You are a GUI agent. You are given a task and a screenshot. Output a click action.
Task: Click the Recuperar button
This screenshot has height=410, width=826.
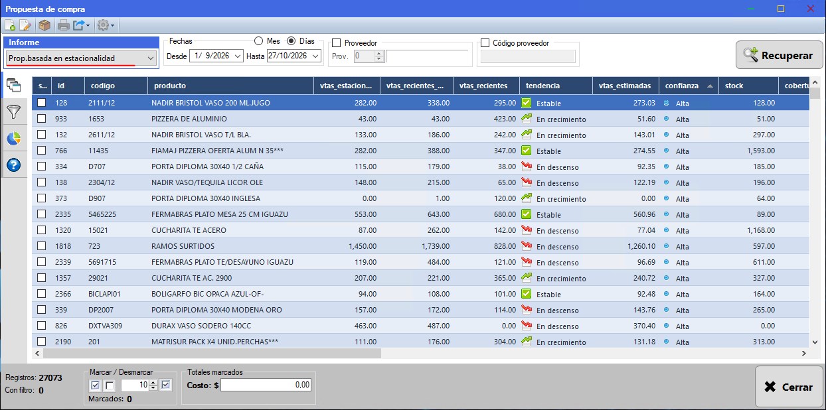[x=780, y=55]
